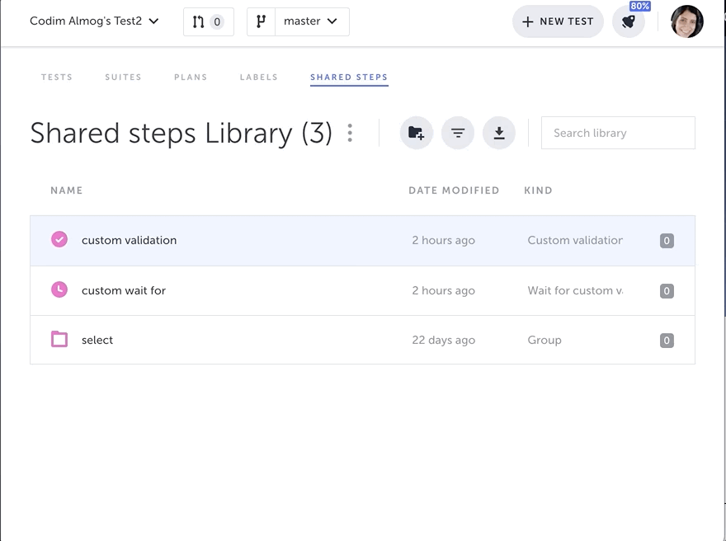The image size is (726, 541).
Task: Open the three-dot library options menu
Action: tap(351, 133)
